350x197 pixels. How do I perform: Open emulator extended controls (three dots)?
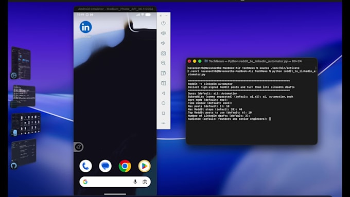(163, 123)
